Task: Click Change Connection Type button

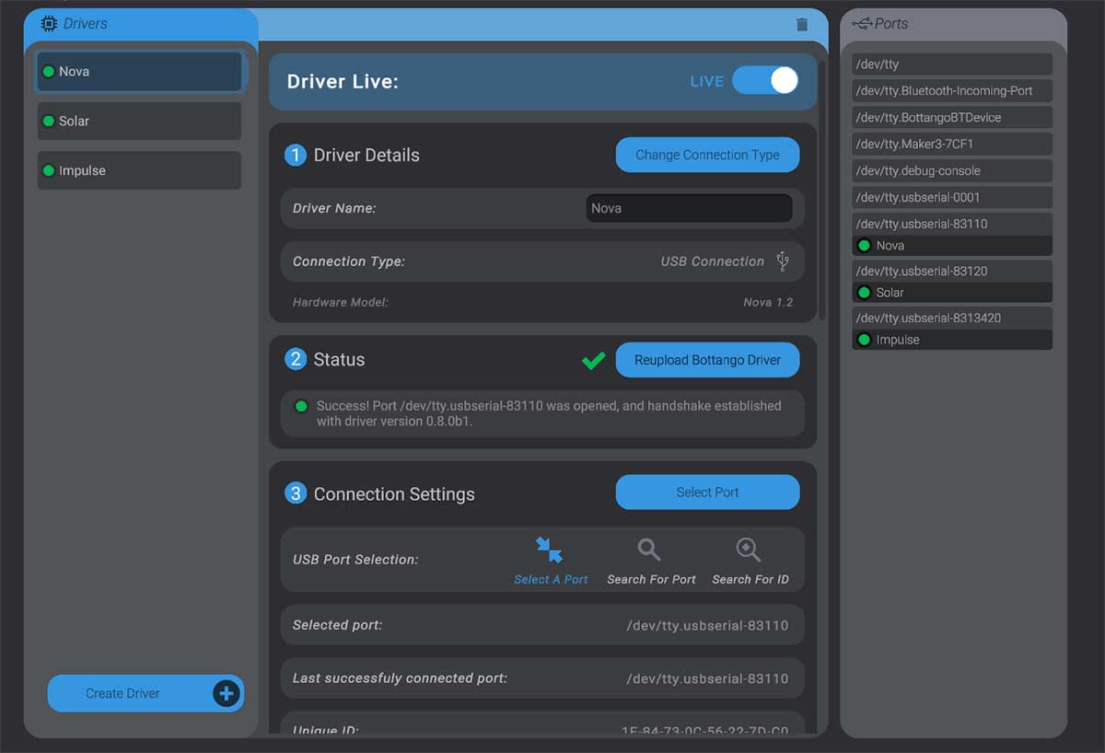Action: click(x=707, y=155)
